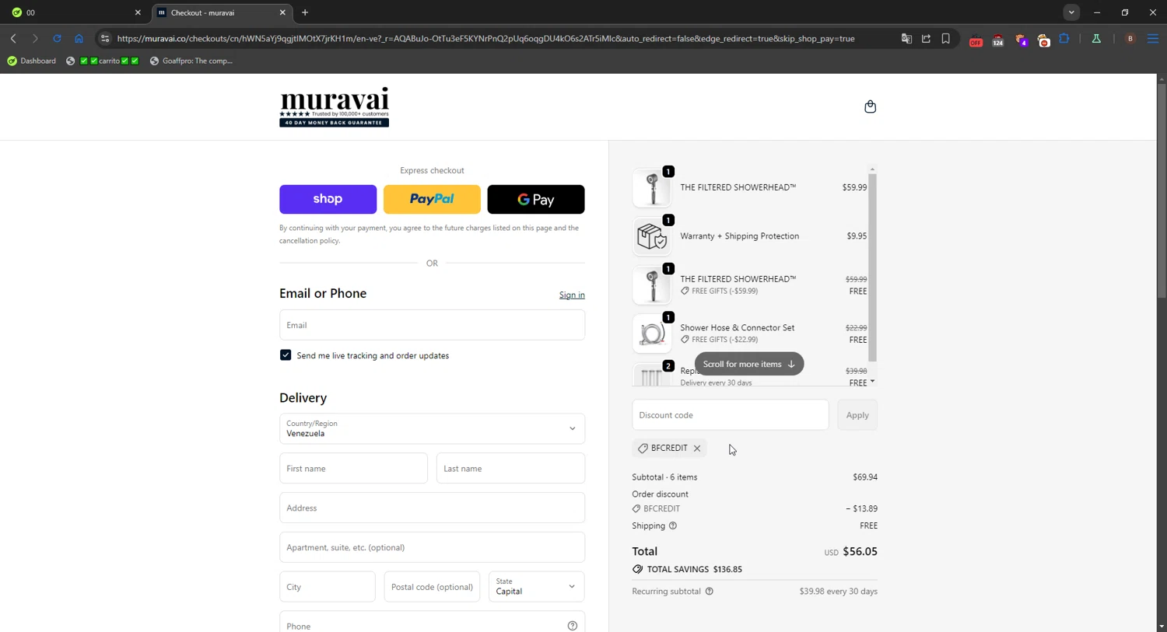Show shipping info help icon

click(x=673, y=526)
